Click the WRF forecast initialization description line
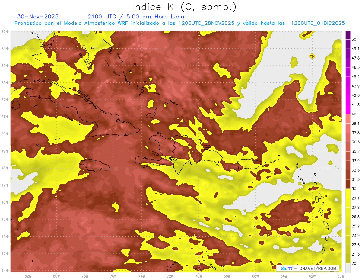 click(x=179, y=23)
